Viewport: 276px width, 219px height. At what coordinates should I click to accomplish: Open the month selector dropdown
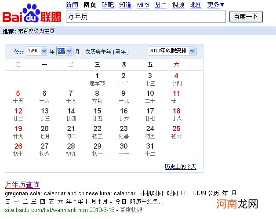[65, 51]
